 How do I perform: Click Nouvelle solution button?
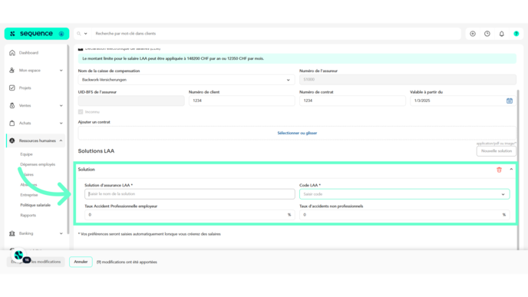497,151
